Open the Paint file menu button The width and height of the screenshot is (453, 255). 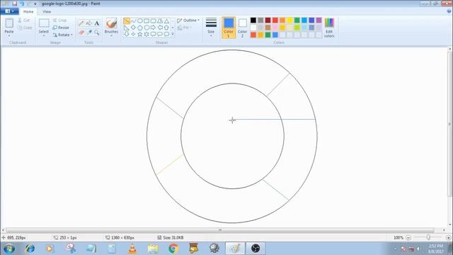click(x=9, y=11)
